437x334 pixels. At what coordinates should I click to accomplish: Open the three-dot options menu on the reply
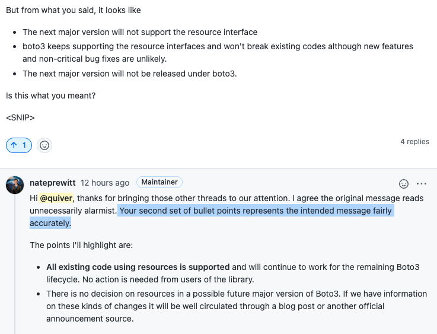[x=422, y=184]
